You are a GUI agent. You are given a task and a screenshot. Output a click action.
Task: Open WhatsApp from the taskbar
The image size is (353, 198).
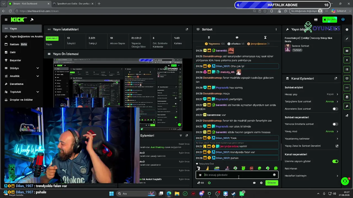[242, 194]
